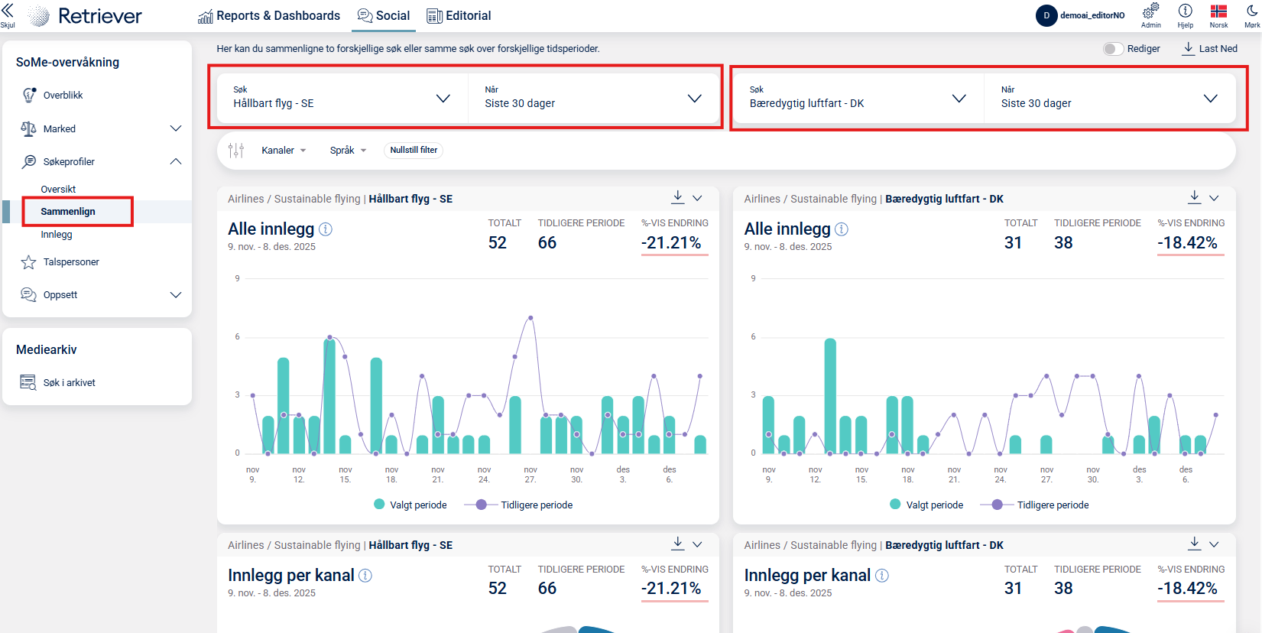
Task: Click info icon next to Innlegg per kanal
Action: (365, 576)
